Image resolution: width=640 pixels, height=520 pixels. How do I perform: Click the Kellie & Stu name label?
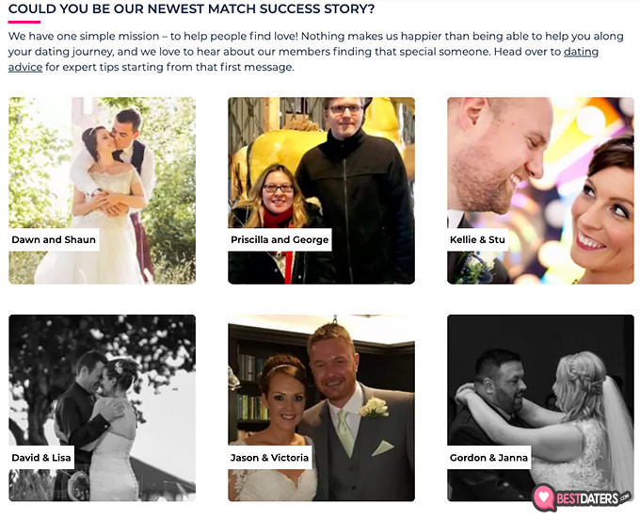click(x=477, y=240)
